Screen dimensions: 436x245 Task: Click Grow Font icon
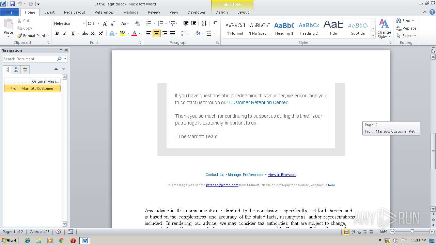point(105,23)
